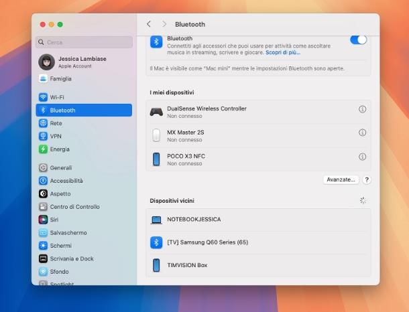
Task: Click the Schermi brightness icon
Action: pos(43,245)
